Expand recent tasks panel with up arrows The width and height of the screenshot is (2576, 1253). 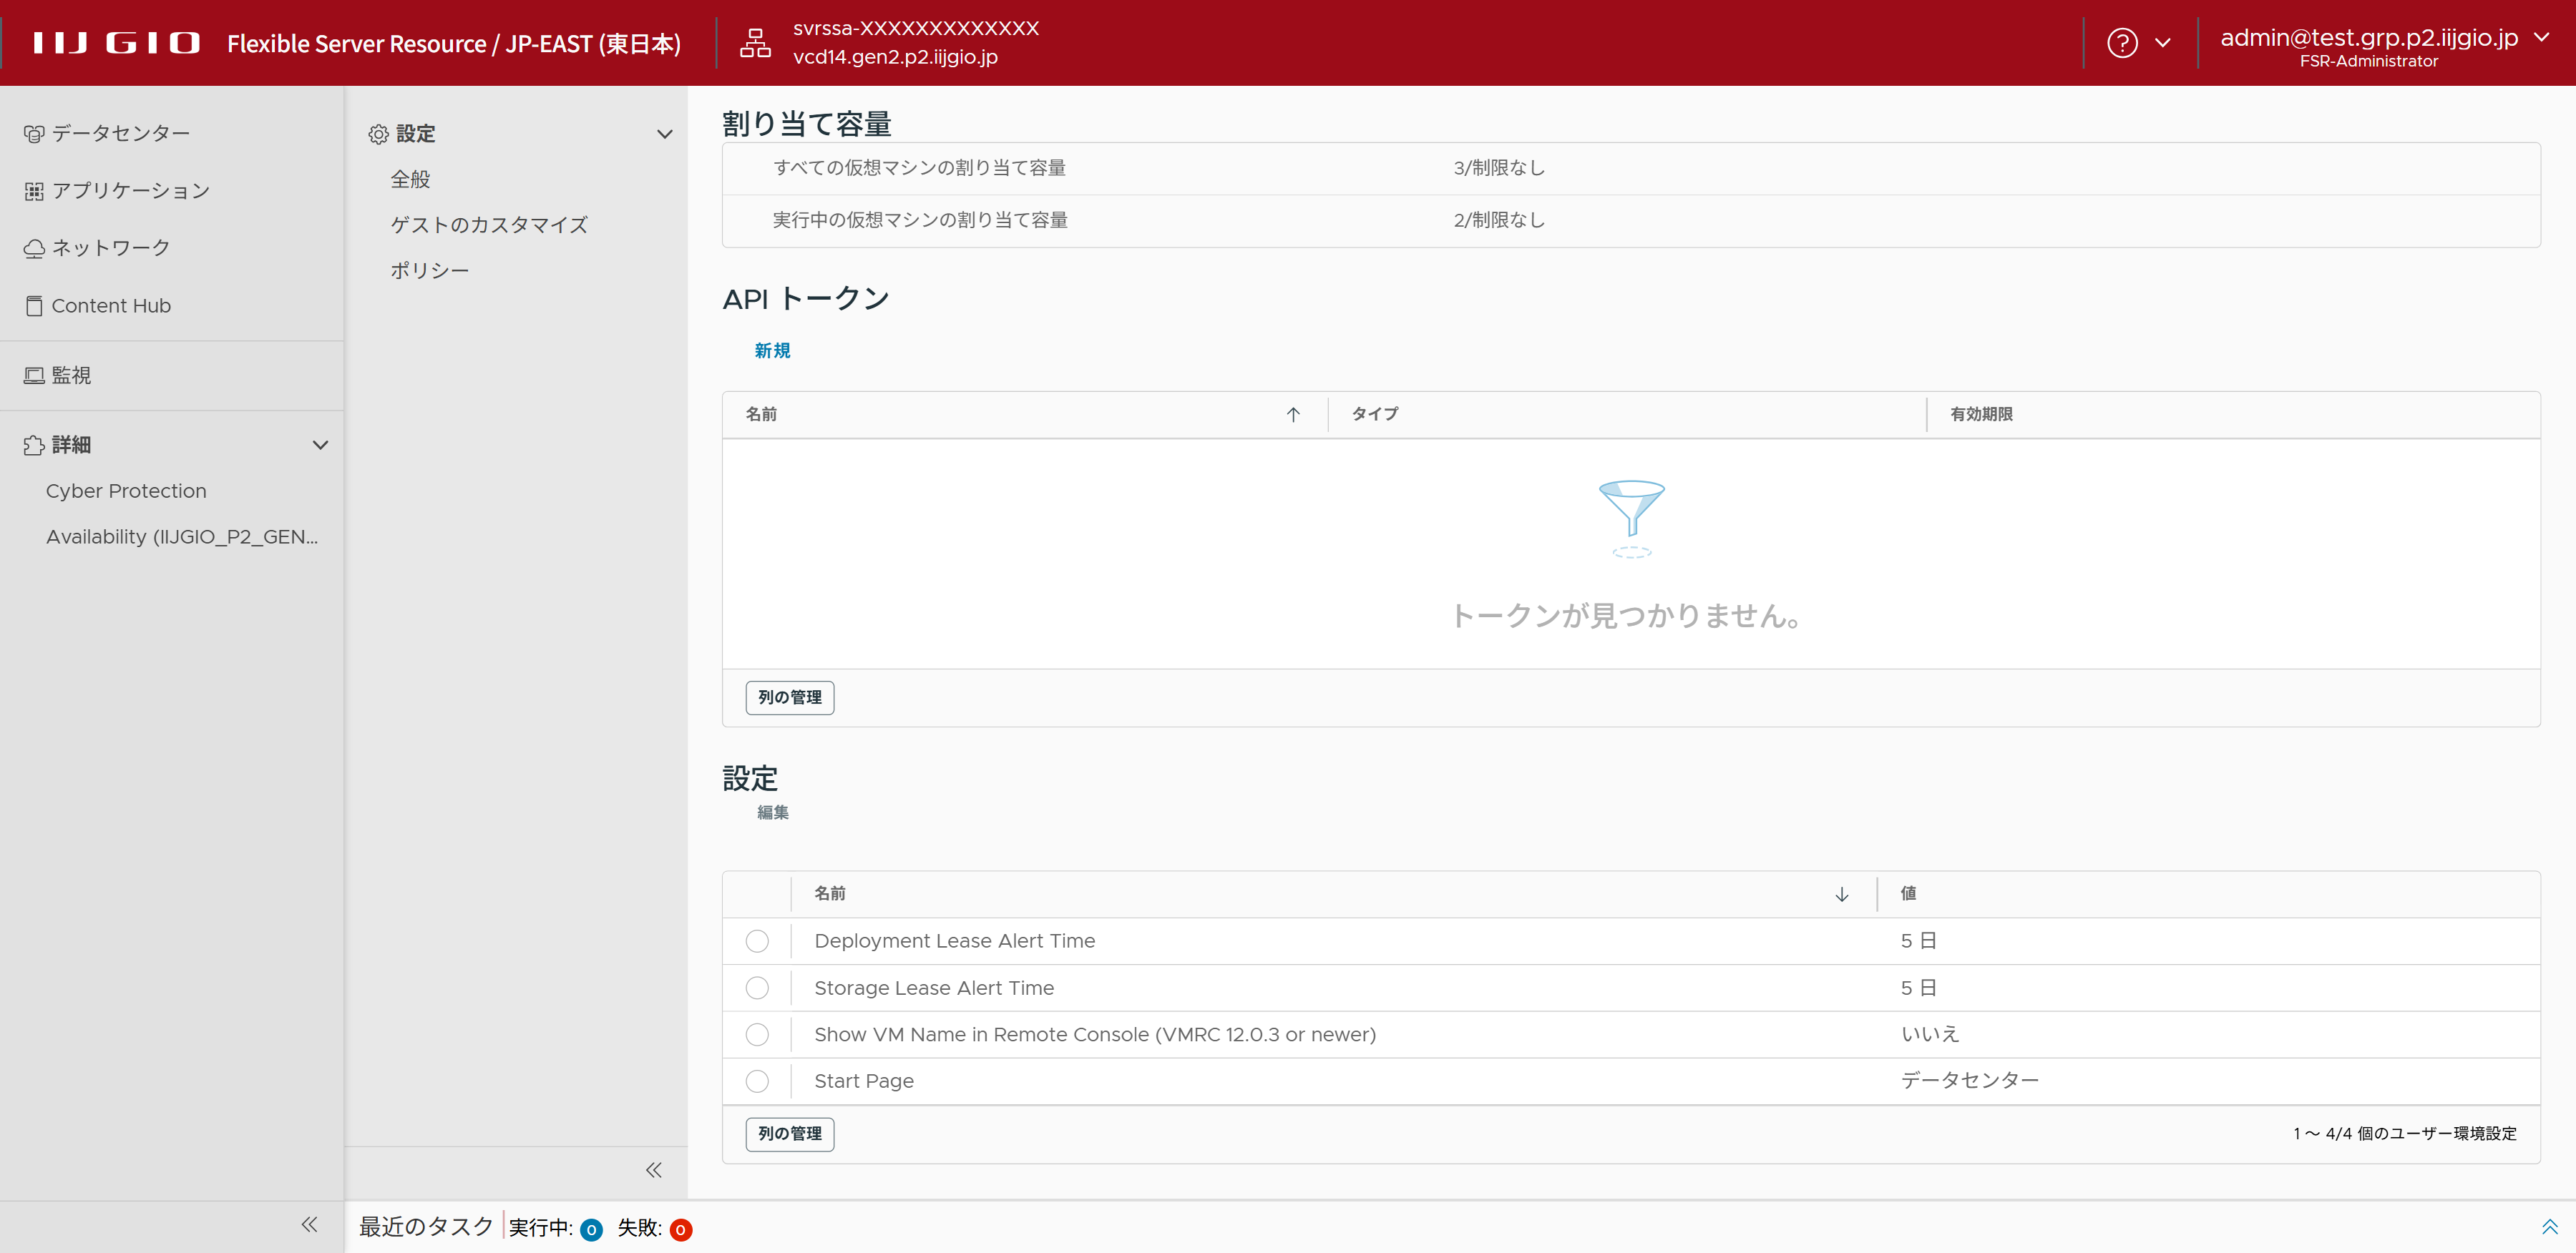(x=2549, y=1227)
